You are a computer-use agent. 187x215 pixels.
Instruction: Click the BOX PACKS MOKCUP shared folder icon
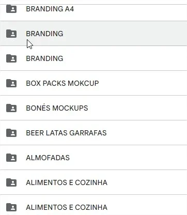11,83
